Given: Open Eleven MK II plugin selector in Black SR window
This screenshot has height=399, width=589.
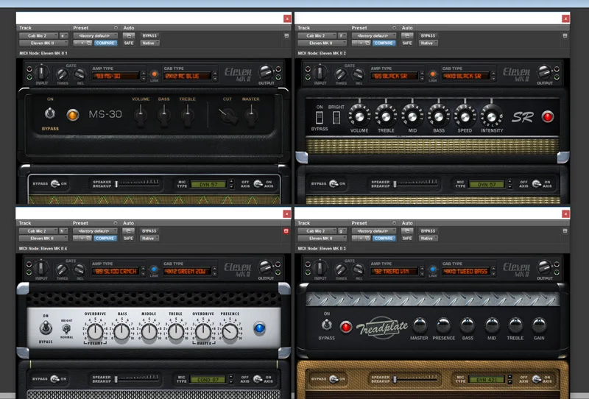Looking at the screenshot, I should (x=322, y=43).
